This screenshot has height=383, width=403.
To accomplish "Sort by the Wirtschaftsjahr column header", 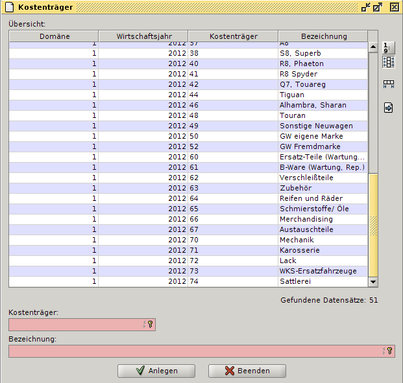I will 143,36.
